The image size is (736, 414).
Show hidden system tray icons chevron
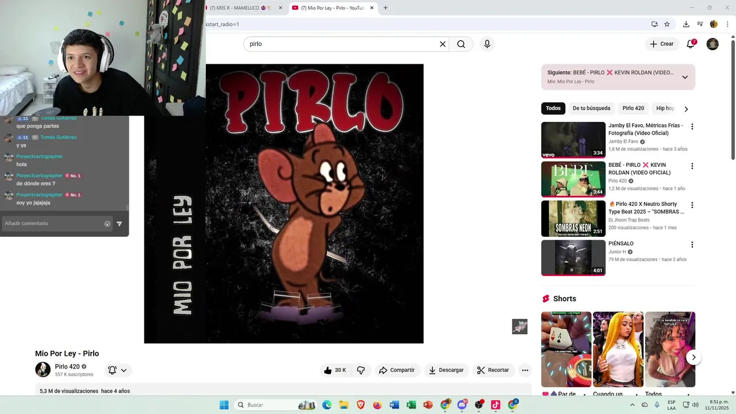632,405
